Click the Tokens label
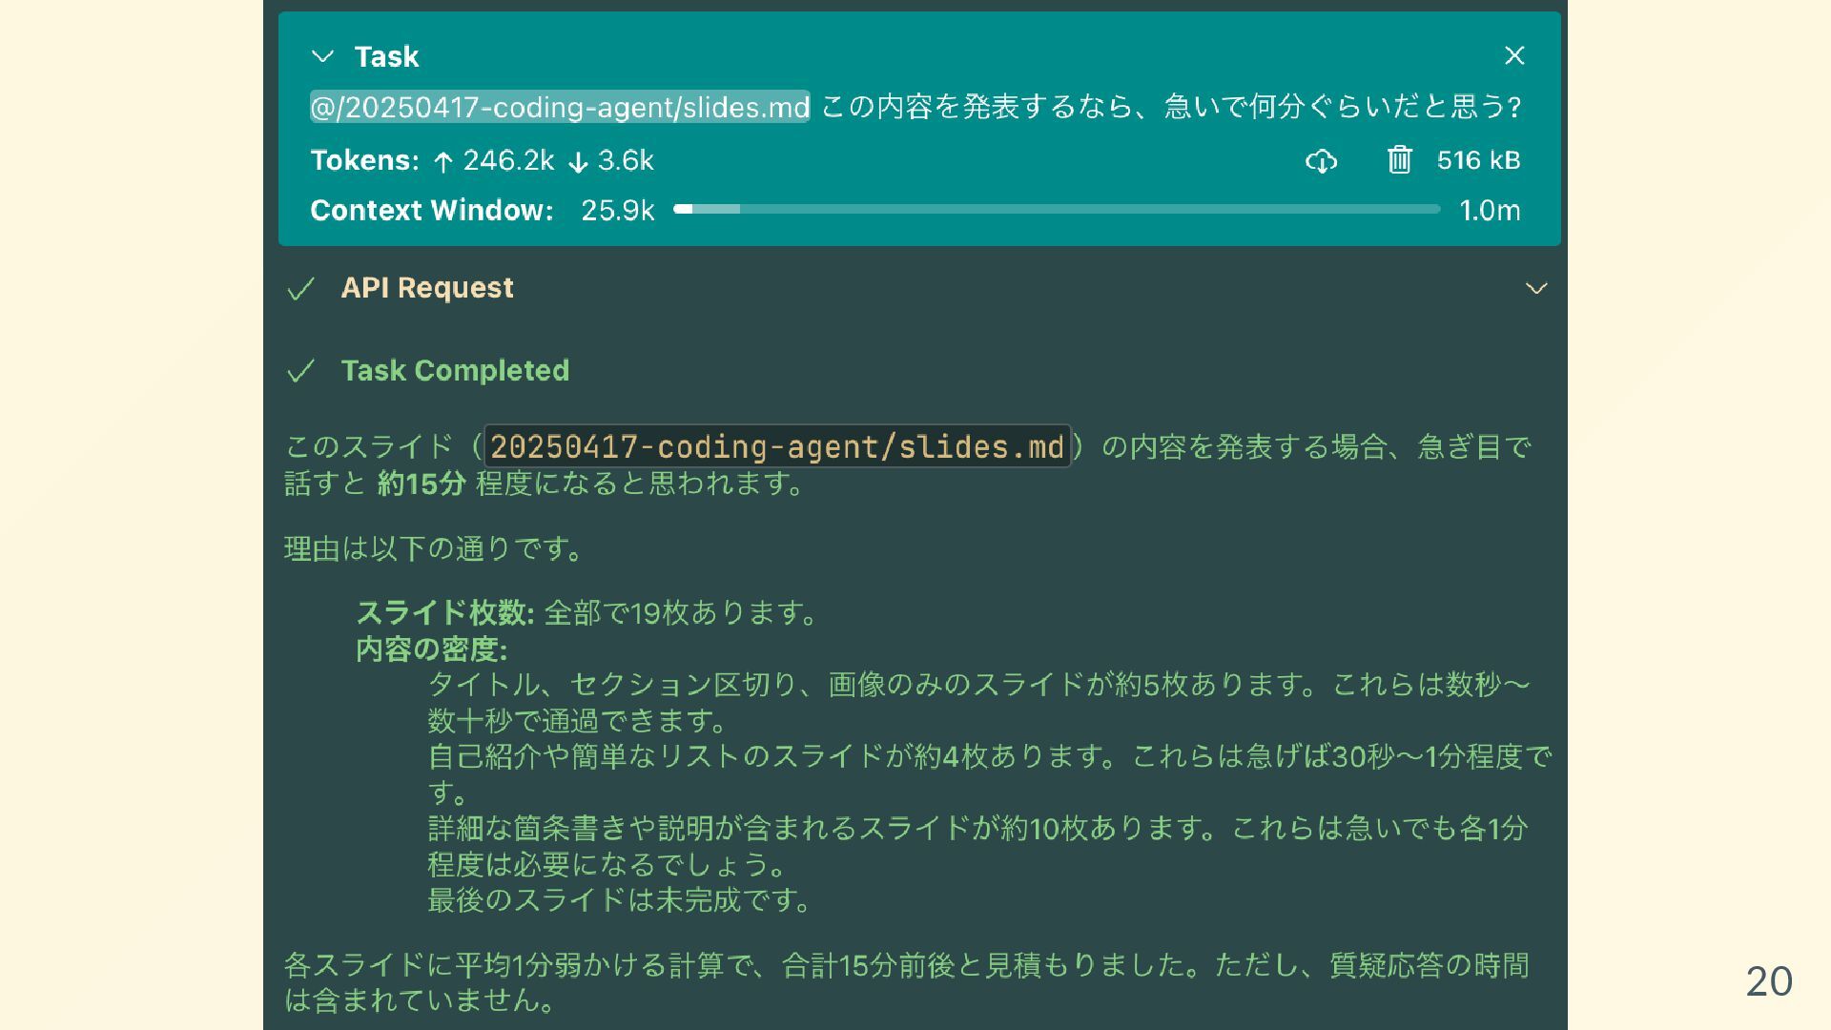 point(364,160)
